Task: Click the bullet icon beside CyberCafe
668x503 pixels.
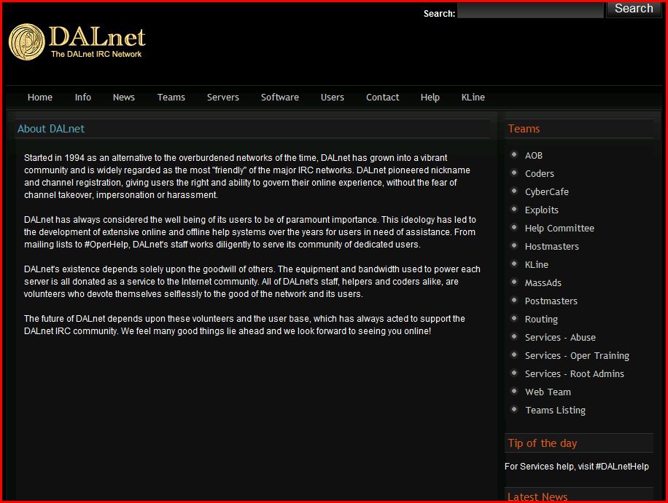Action: tap(514, 191)
